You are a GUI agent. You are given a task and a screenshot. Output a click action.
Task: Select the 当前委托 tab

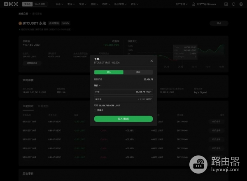43,106
